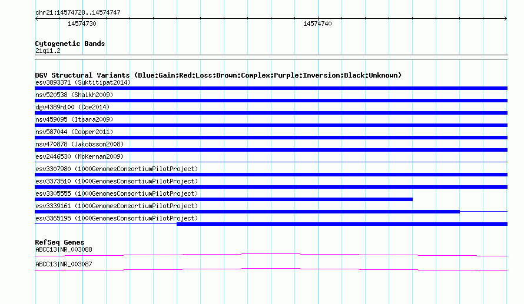Open variant esv3305555 label
The height and width of the screenshot is (304, 524).
(x=117, y=193)
